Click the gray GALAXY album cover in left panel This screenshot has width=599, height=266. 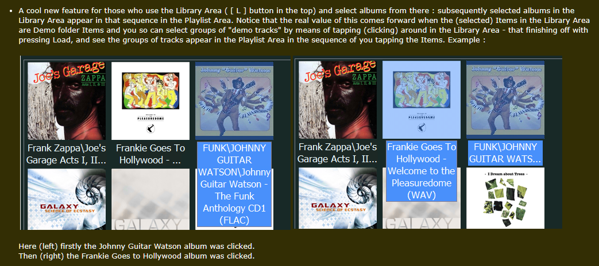pyautogui.click(x=150, y=199)
